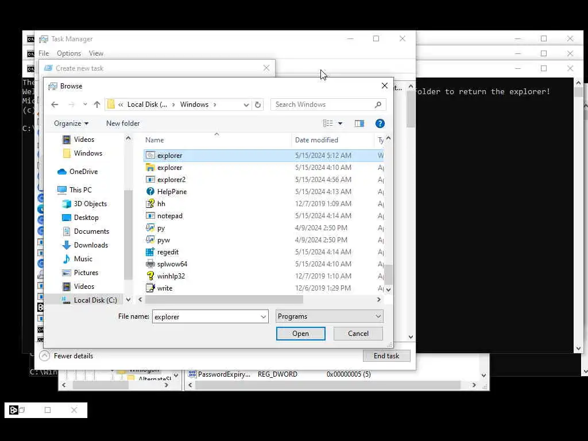The image size is (588, 441).
Task: Select the winhlp32 file
Action: (x=171, y=276)
